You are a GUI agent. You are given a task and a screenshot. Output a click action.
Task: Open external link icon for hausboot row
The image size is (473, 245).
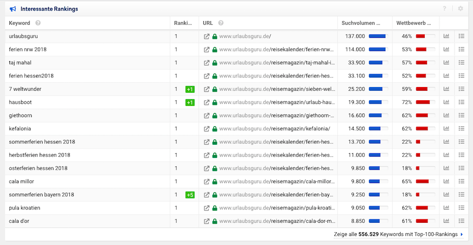(207, 102)
